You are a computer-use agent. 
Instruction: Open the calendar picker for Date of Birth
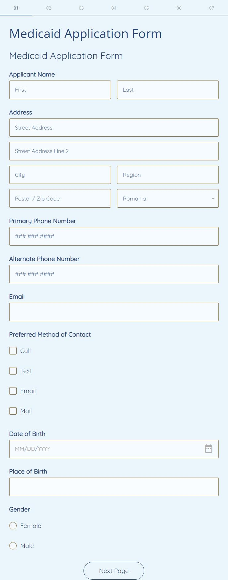tap(209, 449)
